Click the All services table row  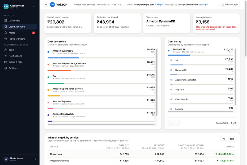point(142,154)
